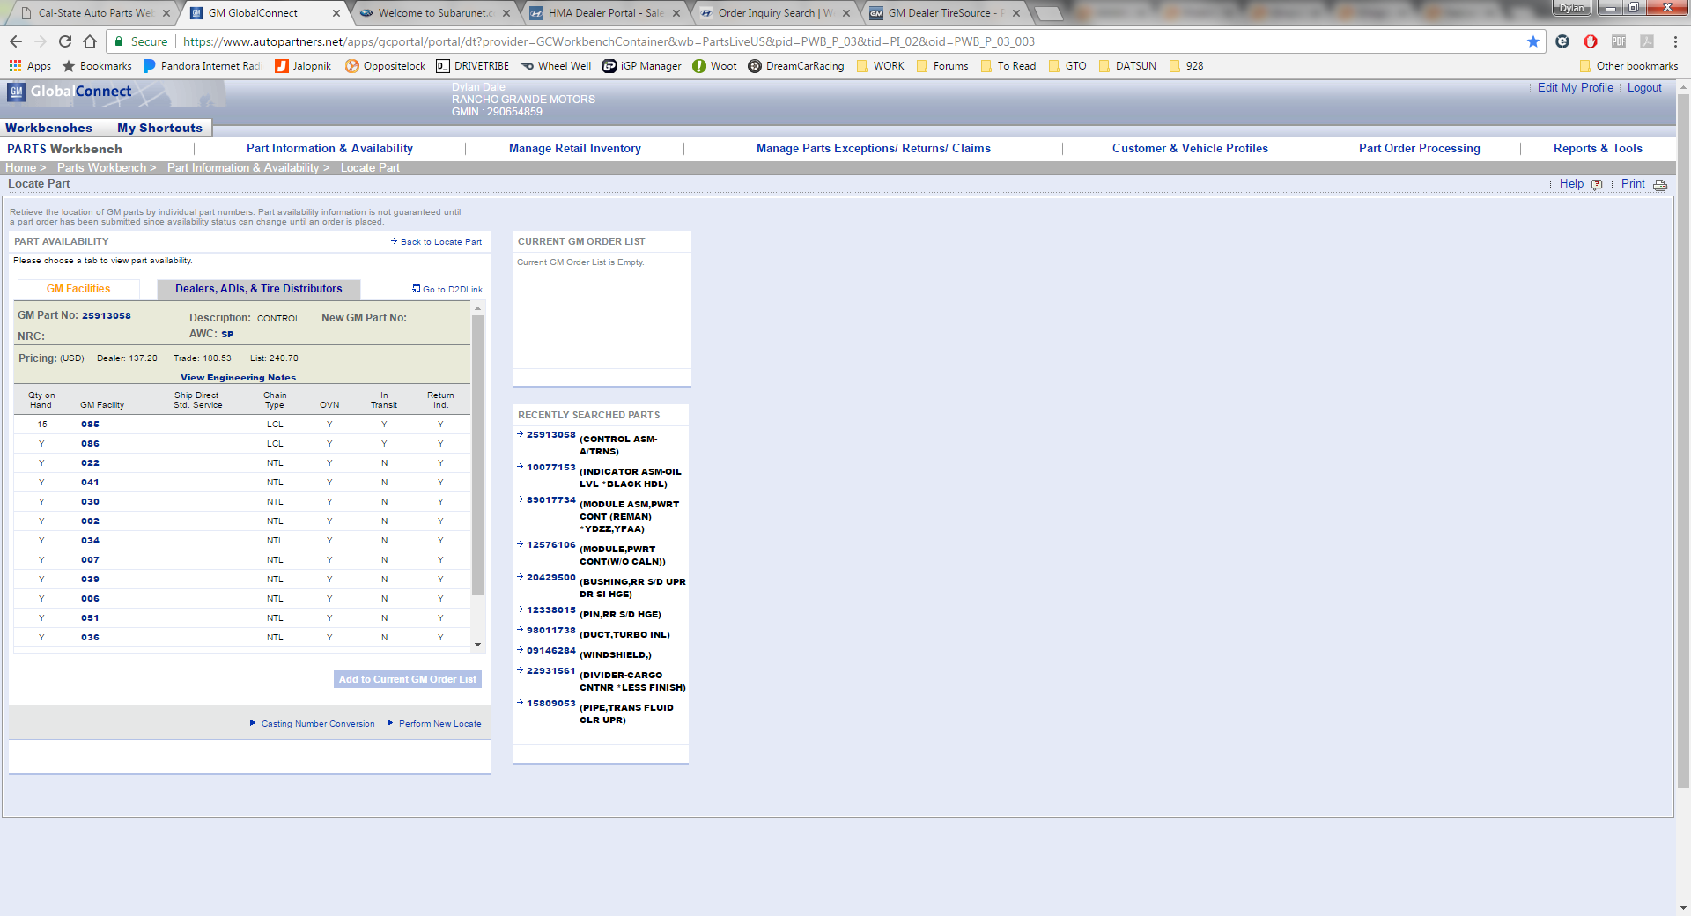
Task: Open the Pandora Internet Radio bookmark
Action: click(203, 66)
